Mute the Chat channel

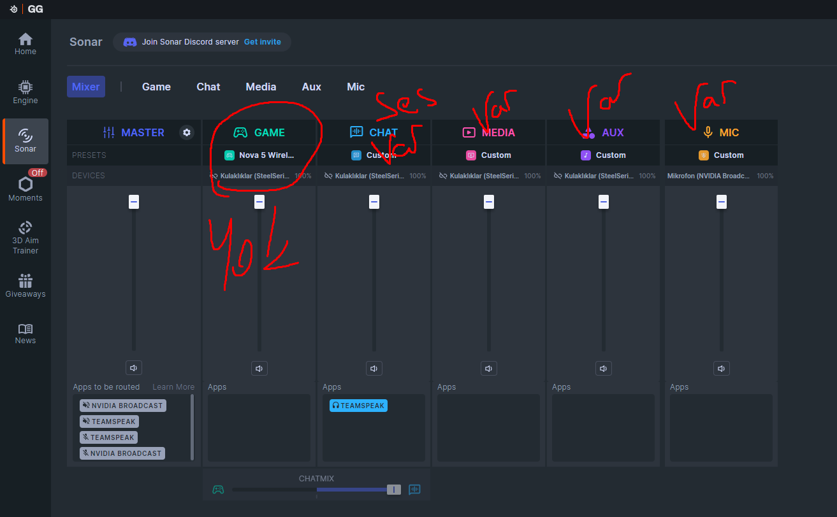374,368
